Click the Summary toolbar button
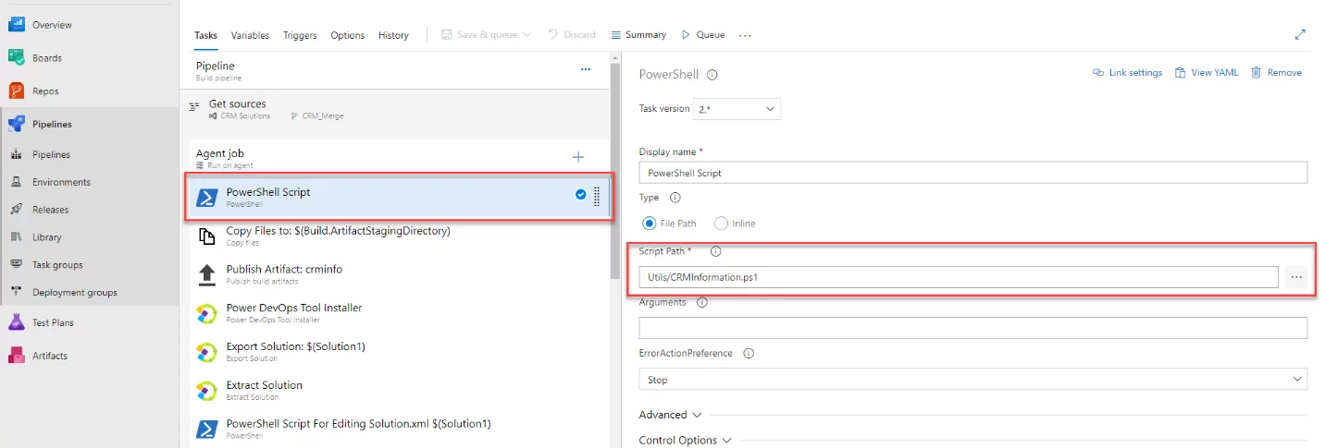Viewport: 1325px width, 448px height. [x=638, y=35]
